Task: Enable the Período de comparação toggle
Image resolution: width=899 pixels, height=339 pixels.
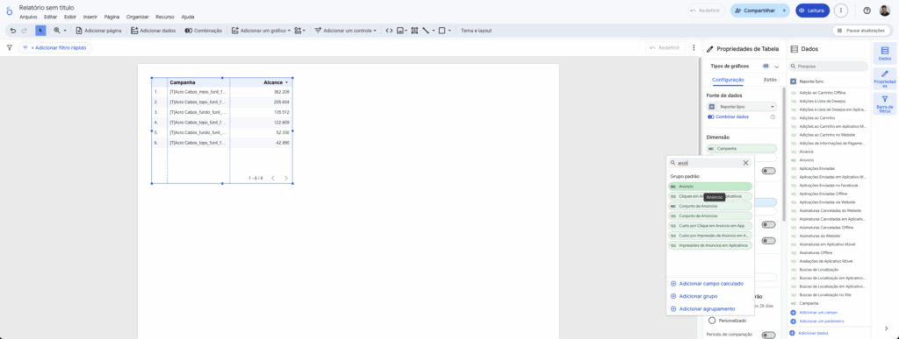Action: (768, 335)
